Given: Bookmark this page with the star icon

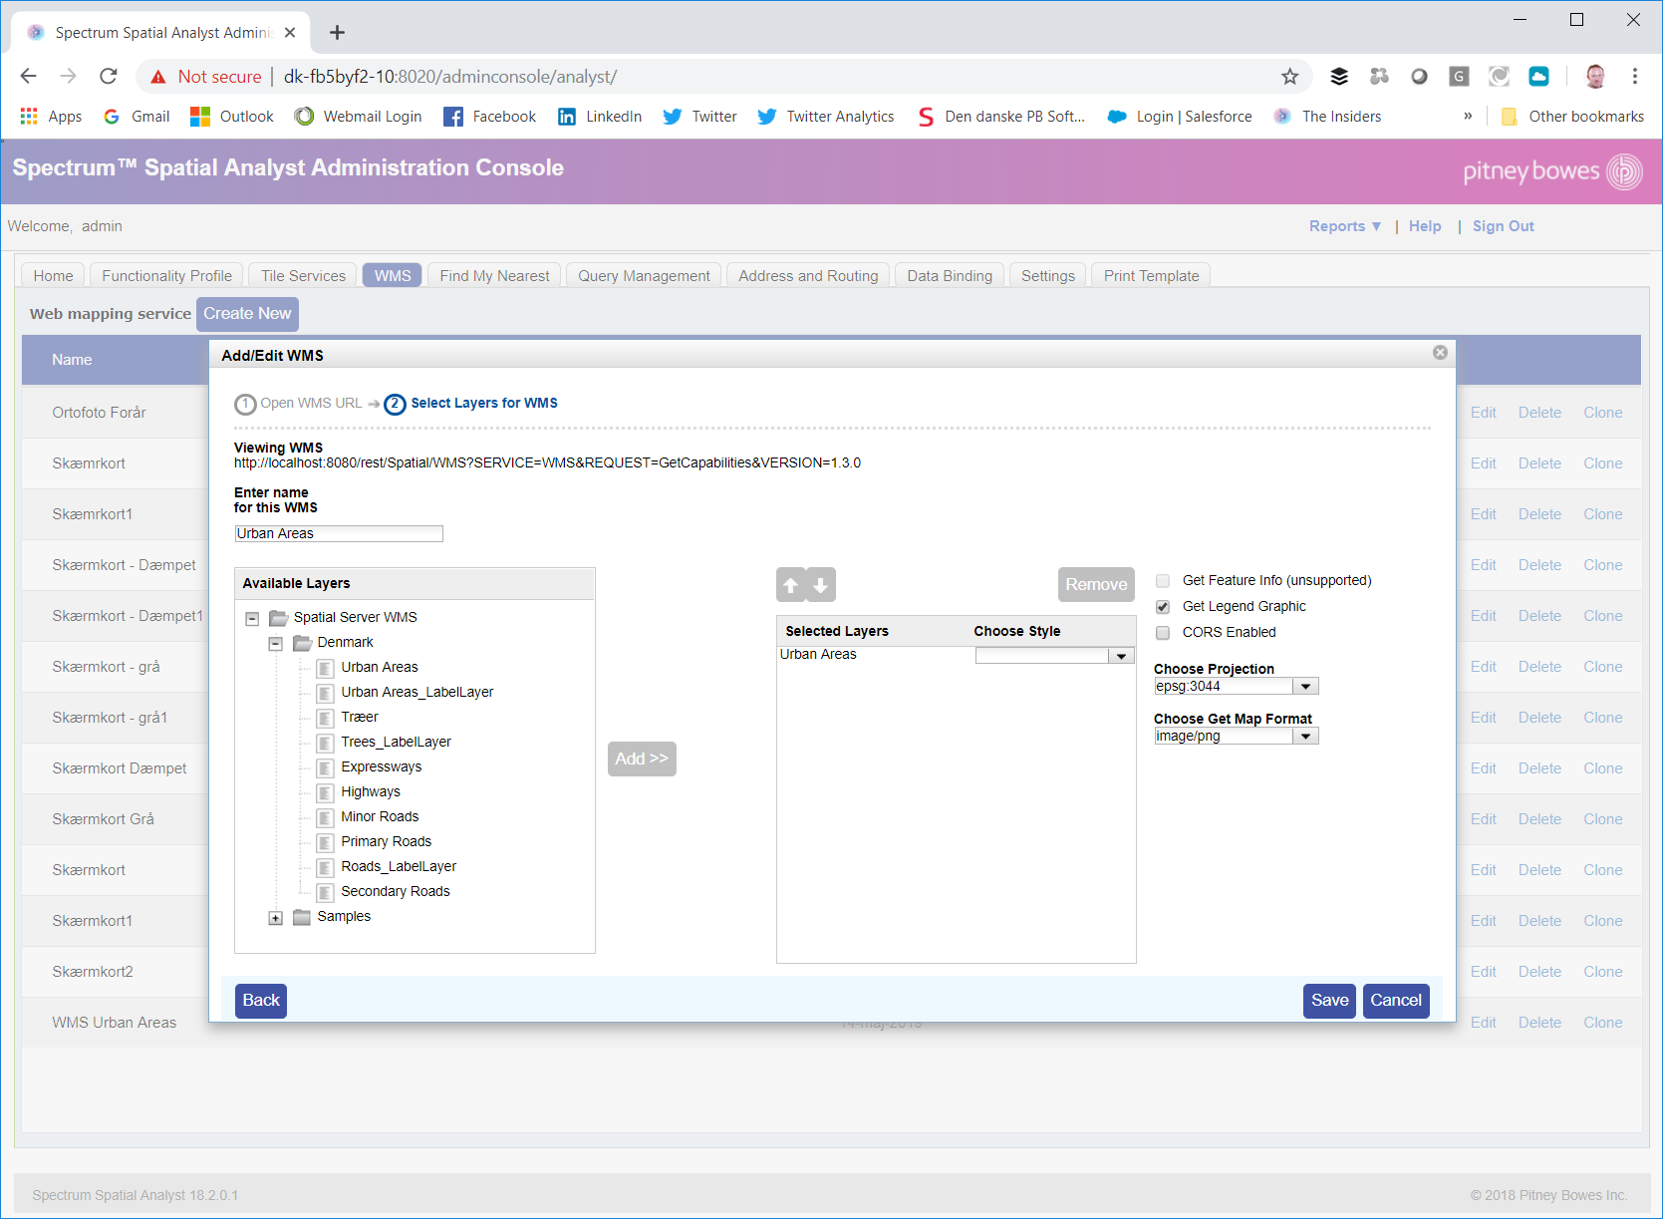Looking at the screenshot, I should 1289,77.
